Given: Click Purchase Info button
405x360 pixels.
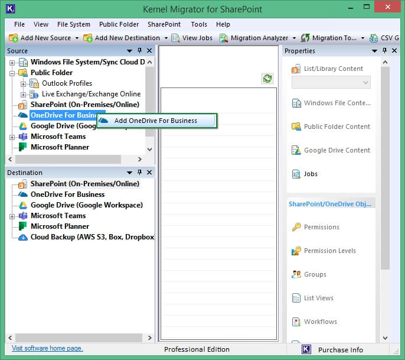Looking at the screenshot, I should tap(332, 350).
